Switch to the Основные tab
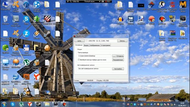Viewport: 190px width, 107px height. [79, 45]
